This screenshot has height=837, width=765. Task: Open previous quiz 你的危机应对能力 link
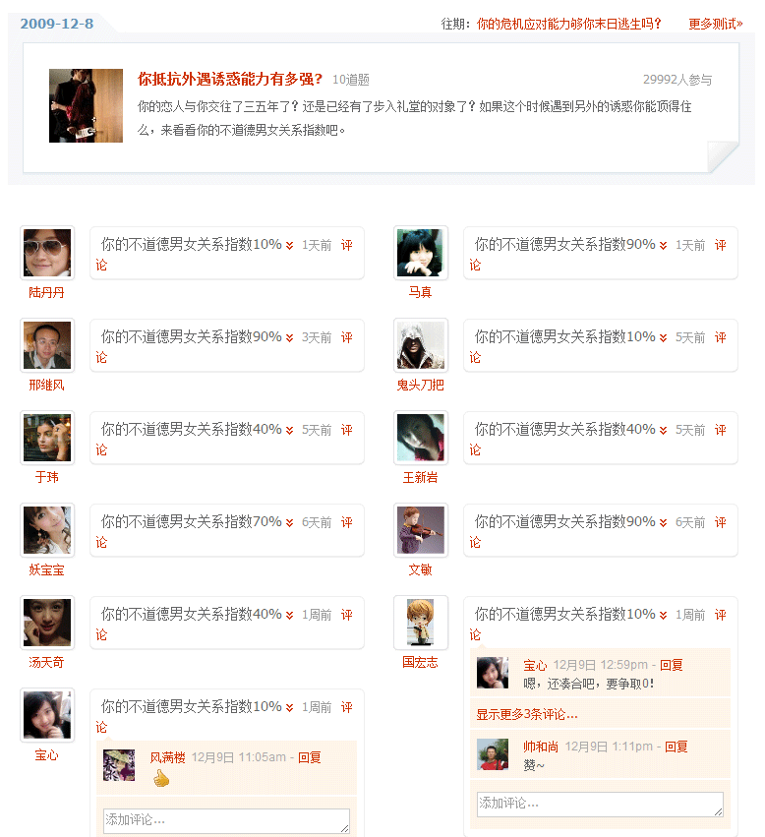[x=568, y=24]
